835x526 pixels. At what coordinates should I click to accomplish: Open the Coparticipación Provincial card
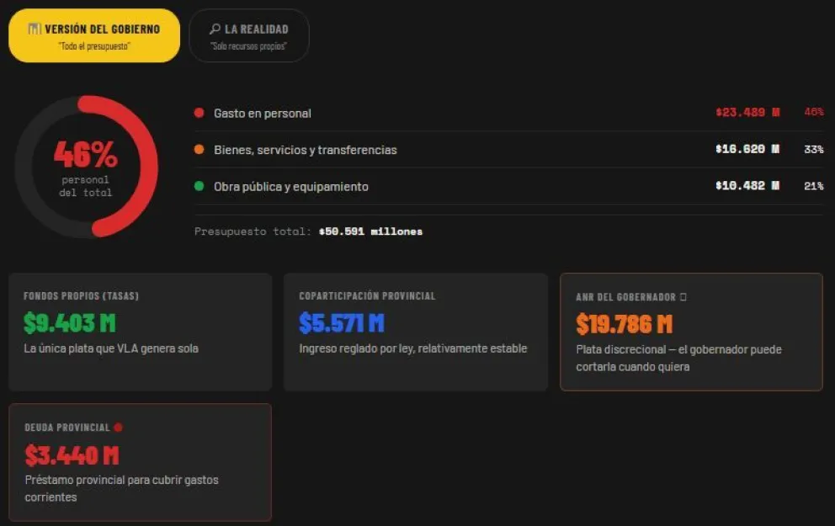(415, 332)
